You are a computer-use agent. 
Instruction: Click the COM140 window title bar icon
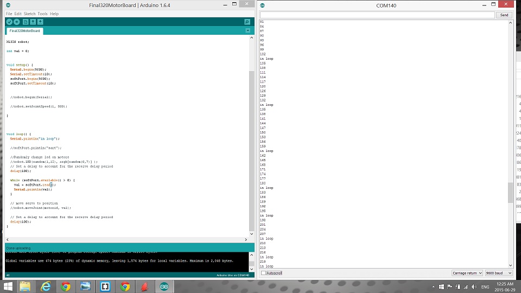pyautogui.click(x=263, y=5)
